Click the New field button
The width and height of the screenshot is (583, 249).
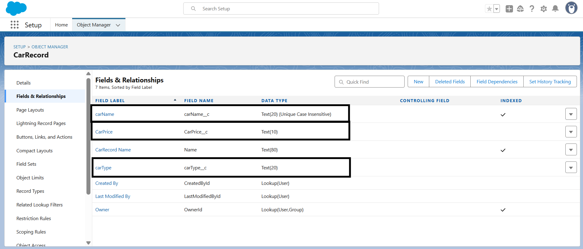(418, 82)
